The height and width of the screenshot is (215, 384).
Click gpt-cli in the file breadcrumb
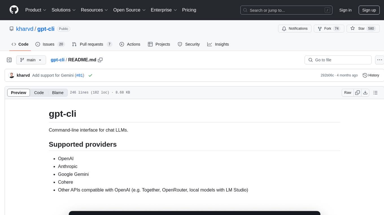point(58,60)
